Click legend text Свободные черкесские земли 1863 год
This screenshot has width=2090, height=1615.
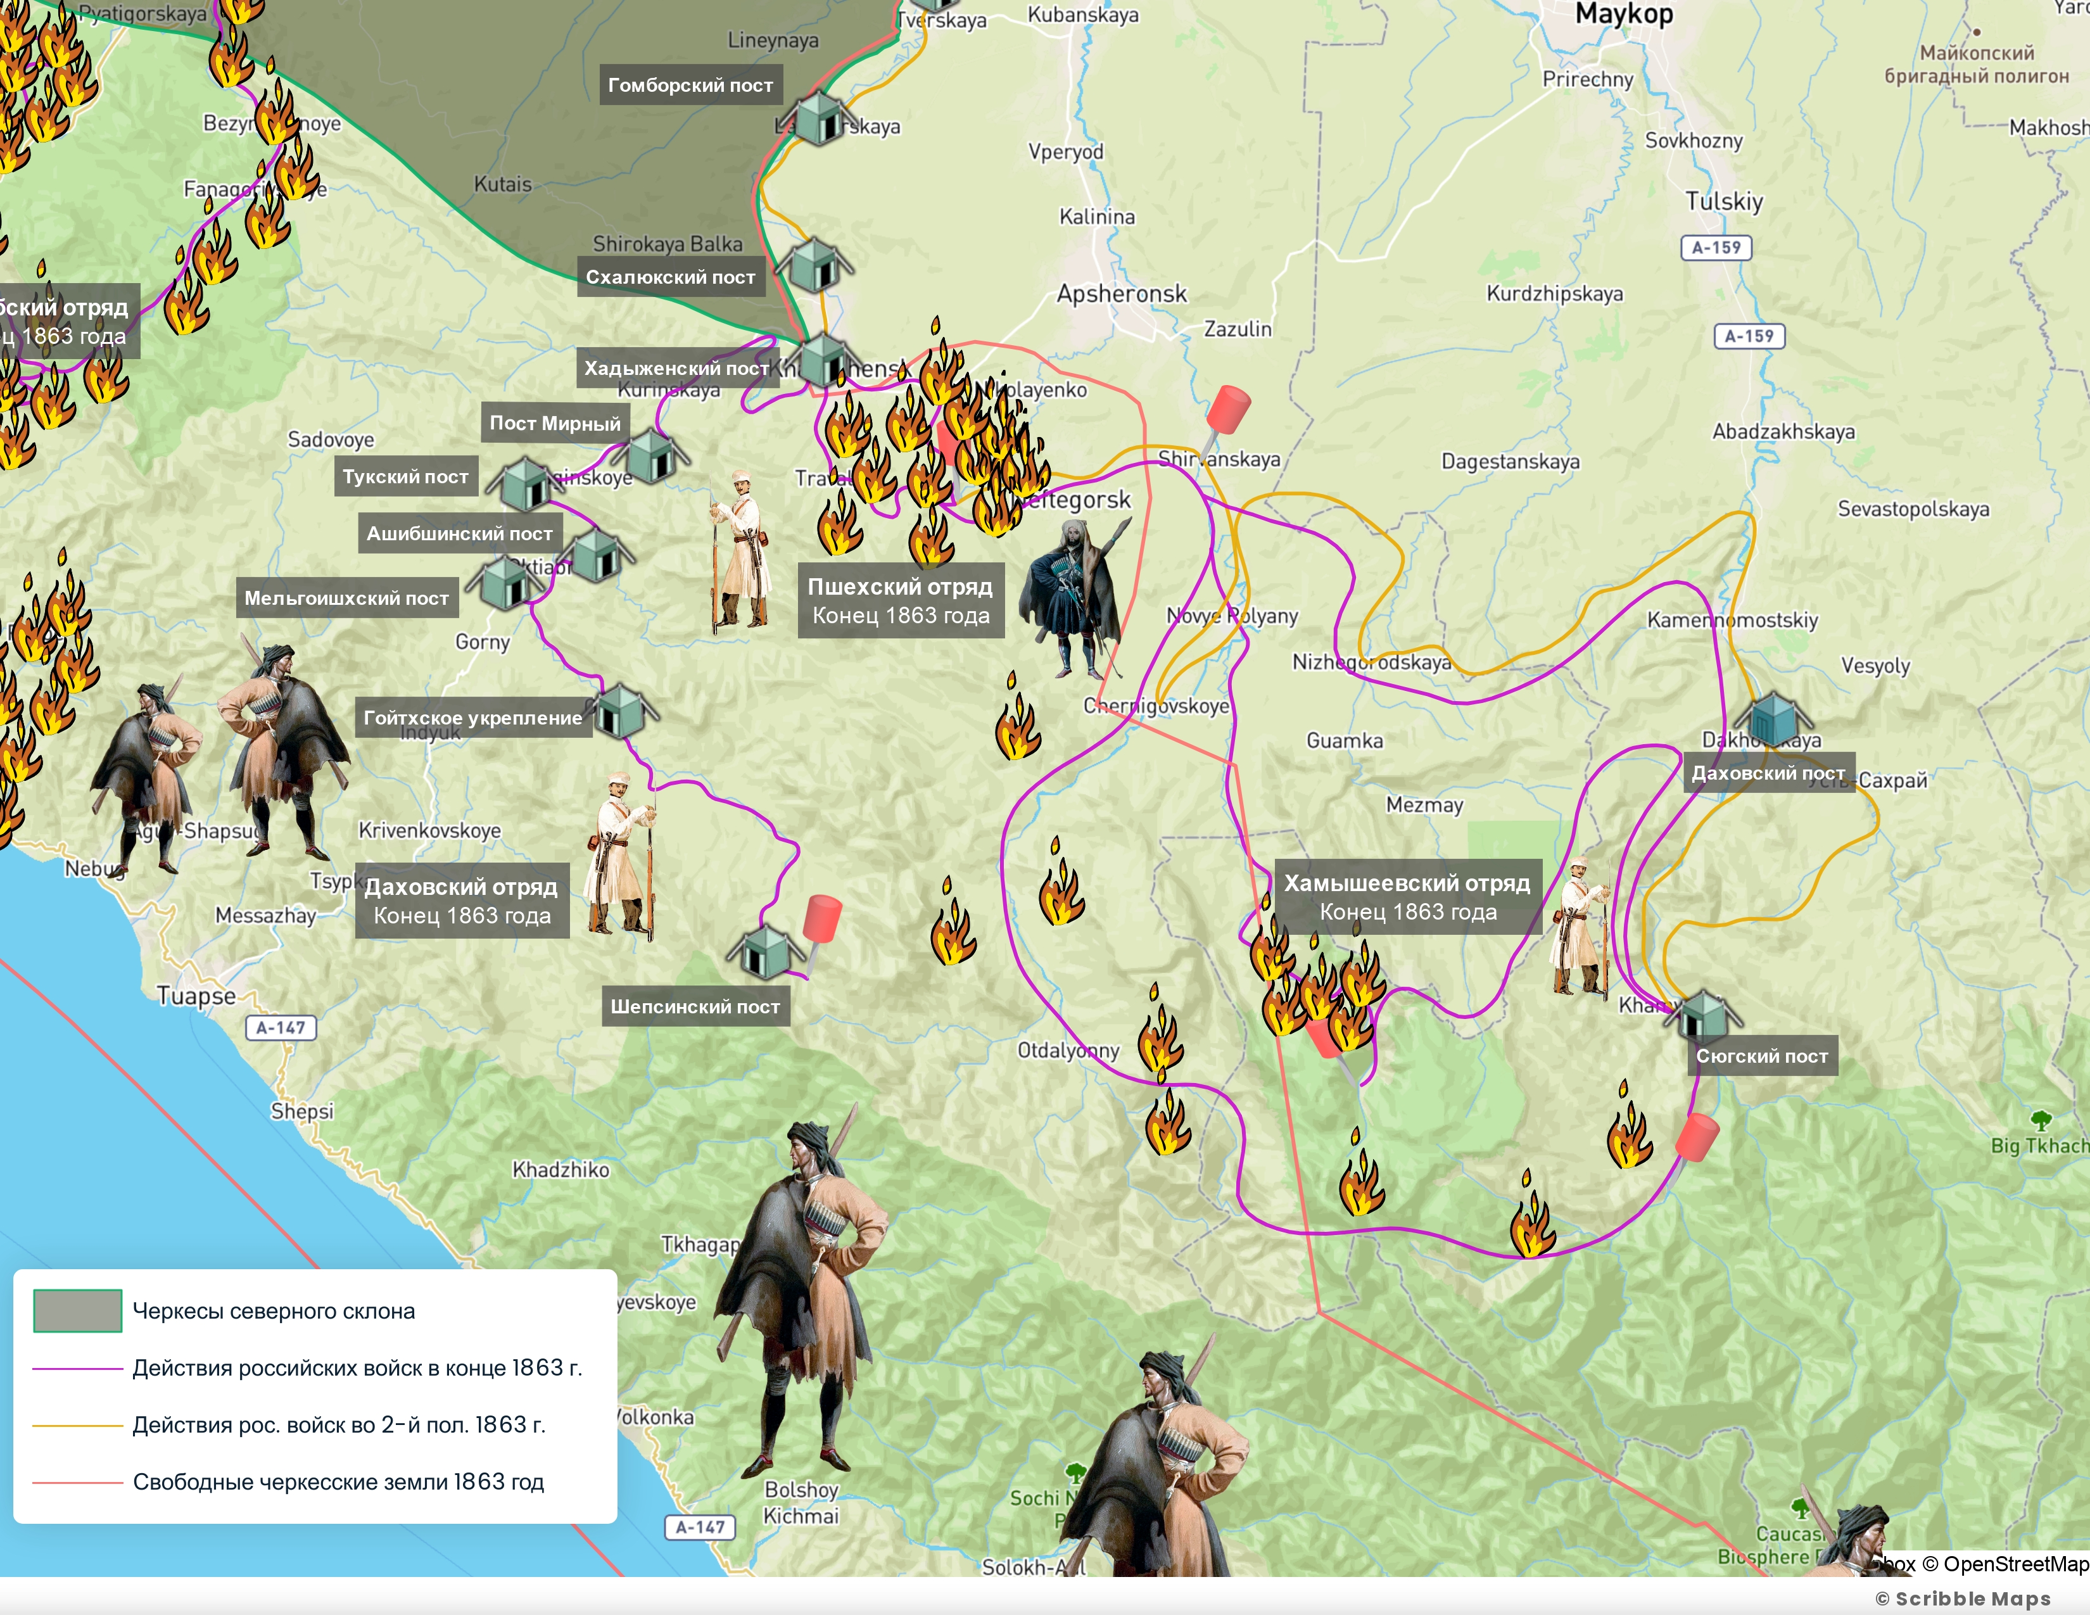pyautogui.click(x=338, y=1482)
